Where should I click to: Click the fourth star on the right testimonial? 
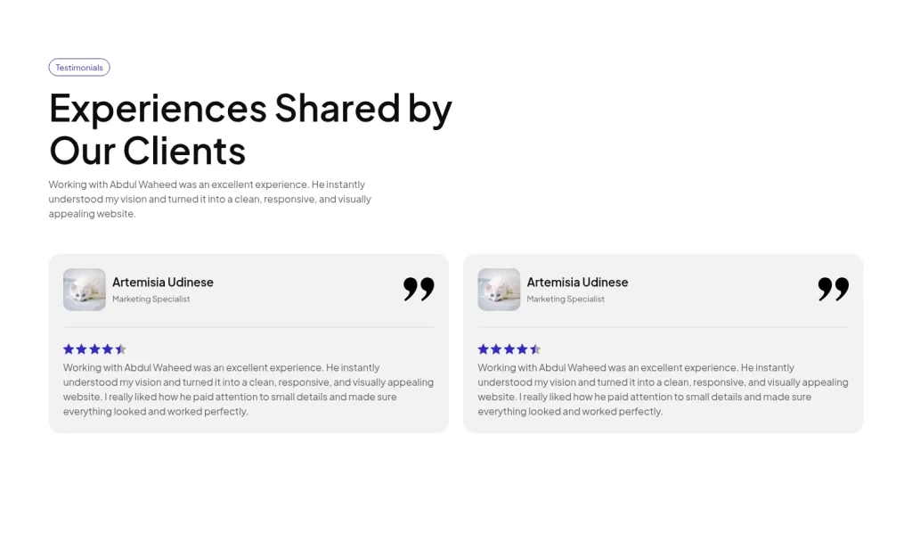pyautogui.click(x=522, y=348)
